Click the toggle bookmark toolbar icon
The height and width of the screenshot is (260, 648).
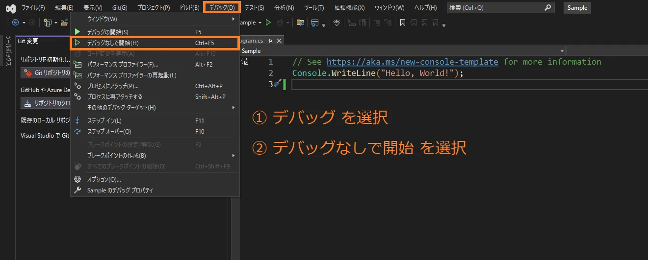pos(402,23)
